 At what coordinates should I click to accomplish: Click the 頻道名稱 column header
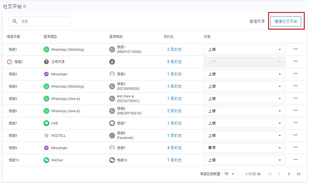click(13, 37)
